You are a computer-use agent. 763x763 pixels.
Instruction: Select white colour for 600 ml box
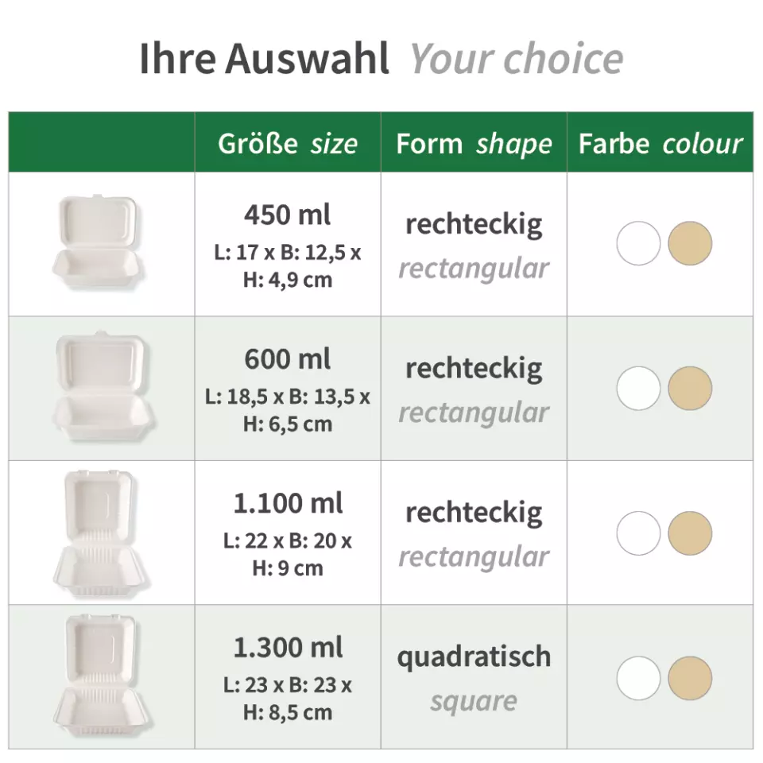coord(638,388)
